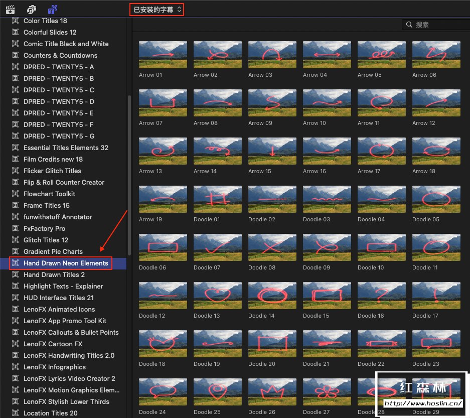470x418 pixels.
Task: Select the Doodle 07 checkmark thumbnail
Action: click(x=218, y=247)
